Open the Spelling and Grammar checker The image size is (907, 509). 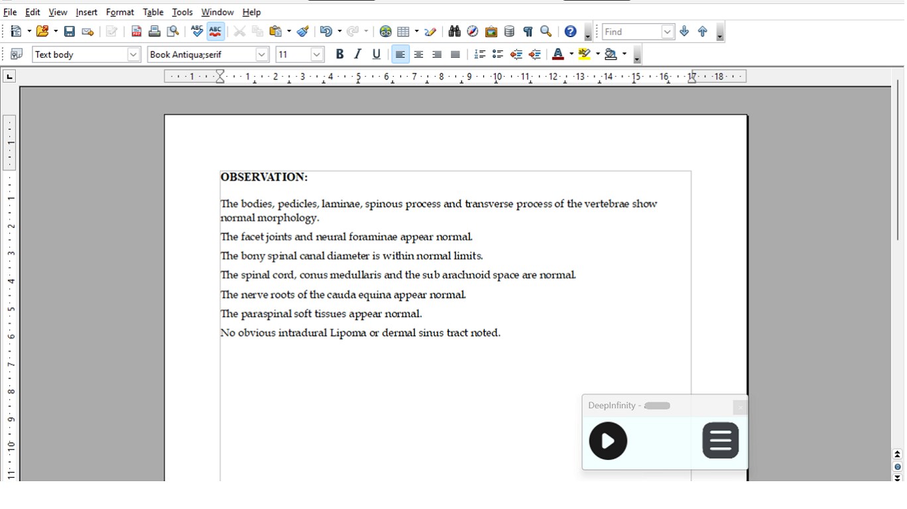[x=196, y=30]
